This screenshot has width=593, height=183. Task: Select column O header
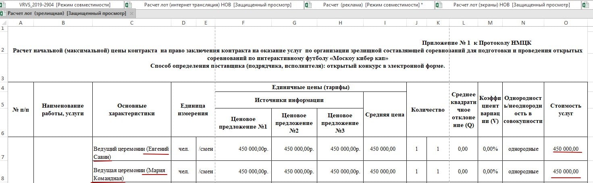pos(566,23)
